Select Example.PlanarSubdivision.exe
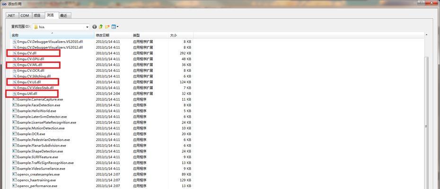Image resolution: width=440 pixels, height=189 pixels. point(42,146)
